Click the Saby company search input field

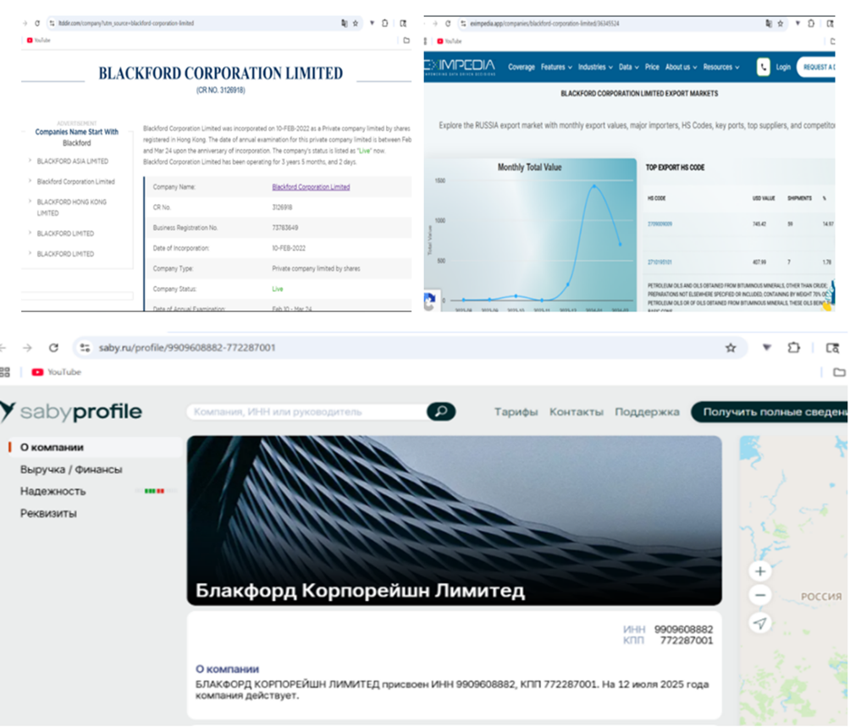306,412
